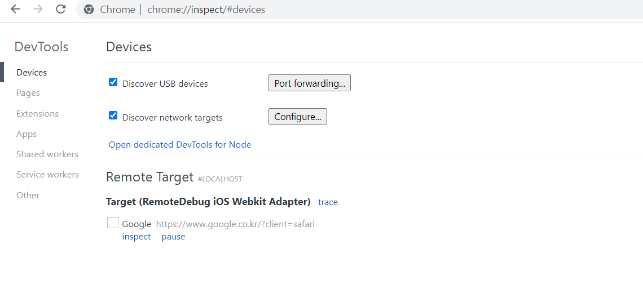Click the Google page favicon placeholder
This screenshot has width=643, height=284.
(x=113, y=223)
